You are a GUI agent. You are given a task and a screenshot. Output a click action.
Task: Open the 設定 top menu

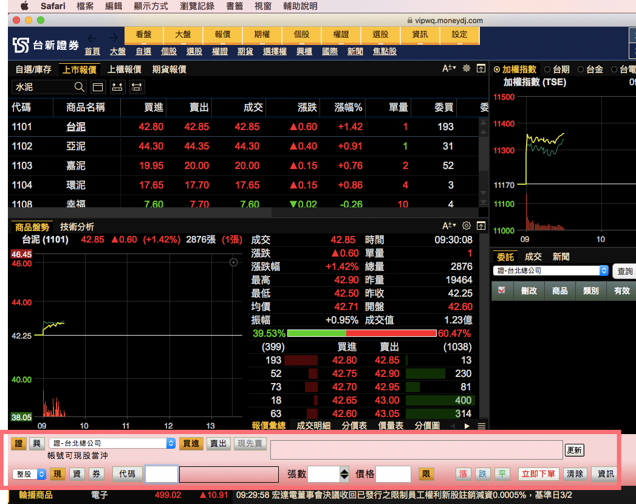[460, 35]
